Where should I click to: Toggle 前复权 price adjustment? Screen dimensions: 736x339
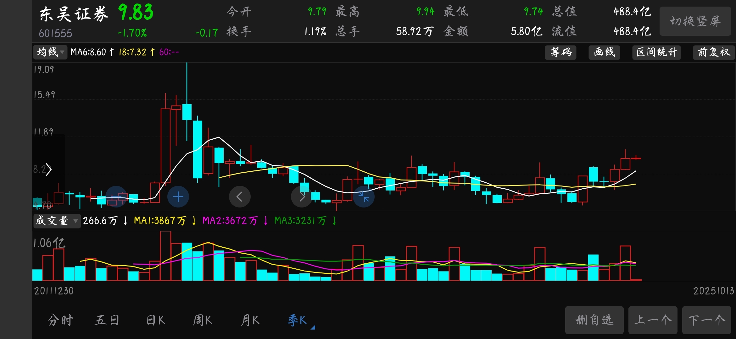(x=713, y=52)
